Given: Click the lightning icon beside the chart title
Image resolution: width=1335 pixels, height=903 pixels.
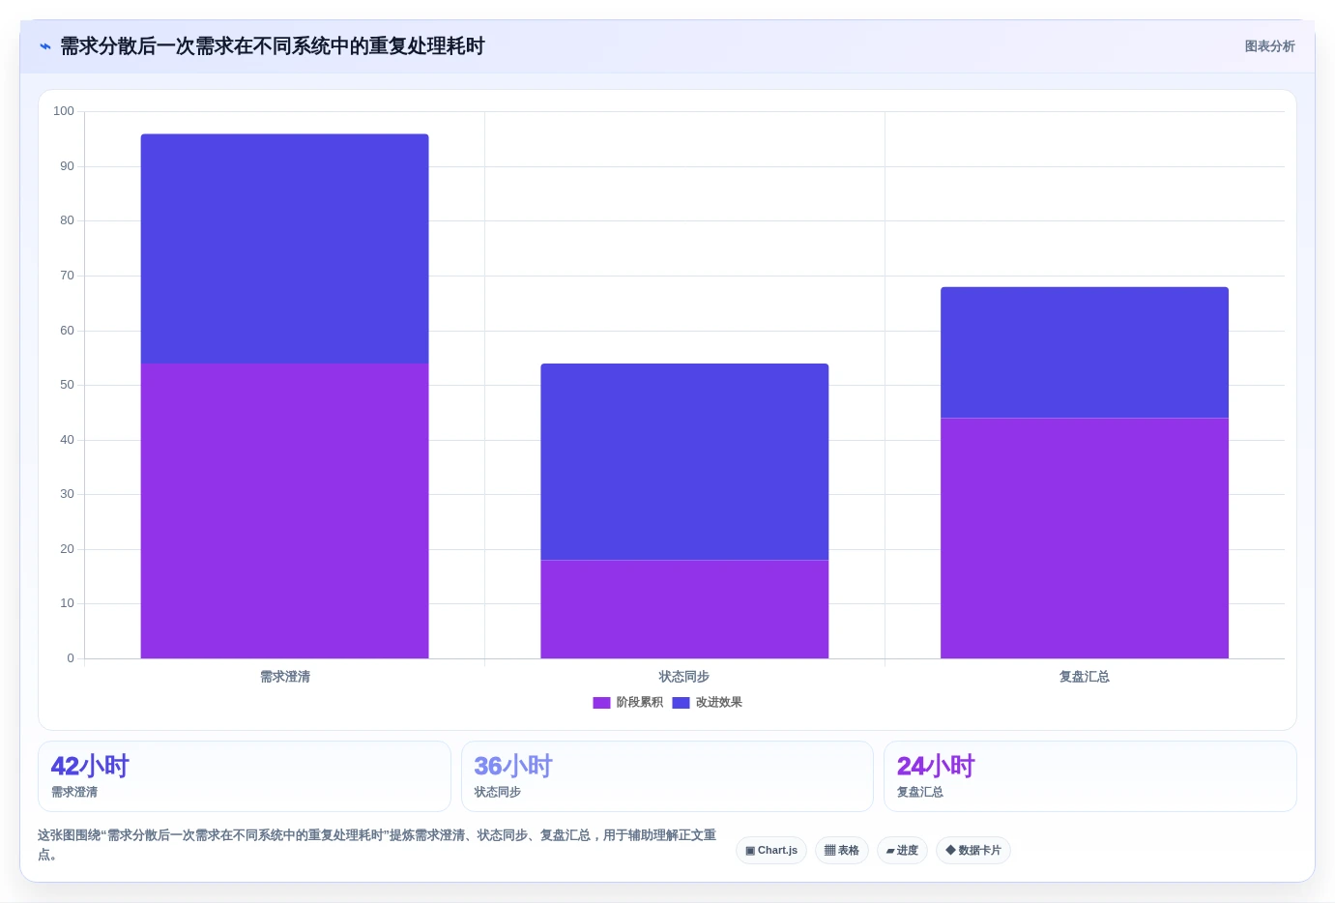Looking at the screenshot, I should (44, 46).
